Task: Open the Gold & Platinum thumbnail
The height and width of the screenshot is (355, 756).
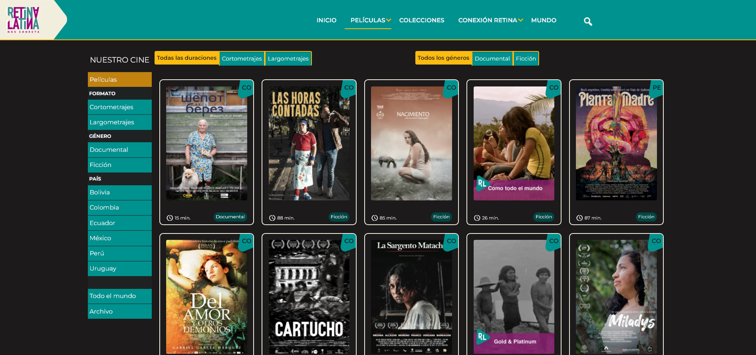Action: [514, 297]
